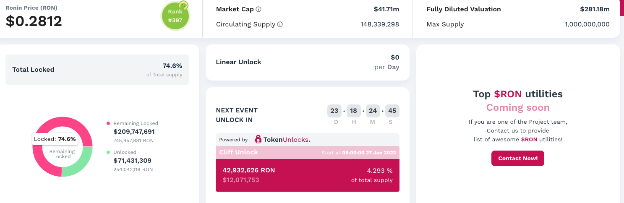Click the TokenUnlocks padlock logo icon

point(258,139)
